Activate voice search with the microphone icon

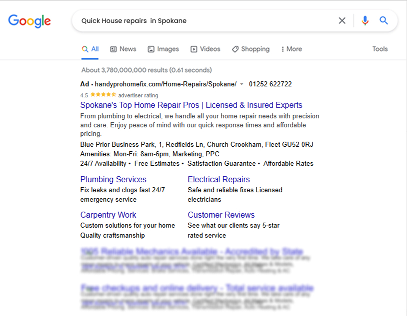365,20
